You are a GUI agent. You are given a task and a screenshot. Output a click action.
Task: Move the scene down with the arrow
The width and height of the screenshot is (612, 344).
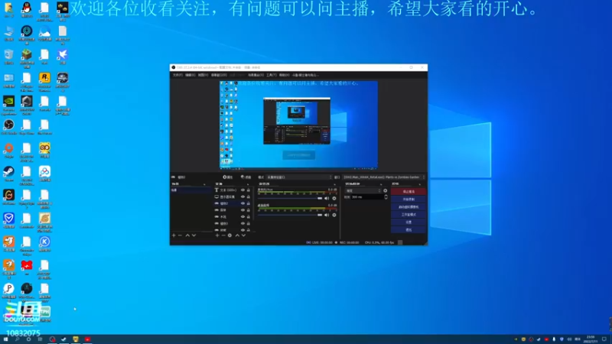(x=194, y=235)
